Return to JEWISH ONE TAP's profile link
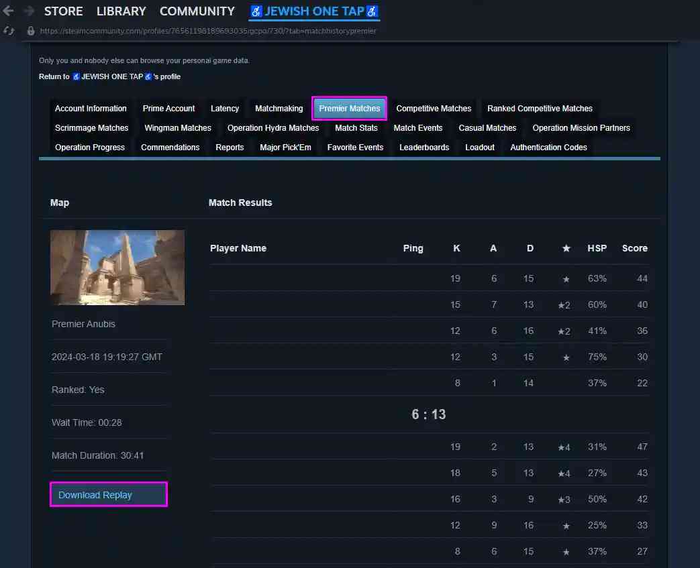Image resolution: width=700 pixels, height=568 pixels. click(109, 76)
